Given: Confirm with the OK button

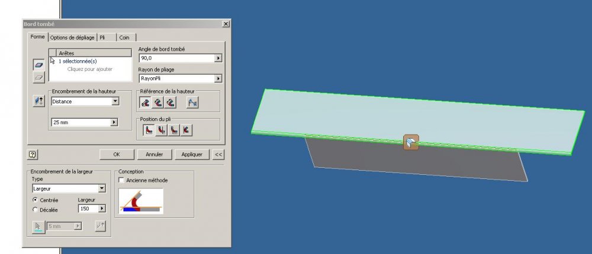Looking at the screenshot, I should [x=117, y=155].
